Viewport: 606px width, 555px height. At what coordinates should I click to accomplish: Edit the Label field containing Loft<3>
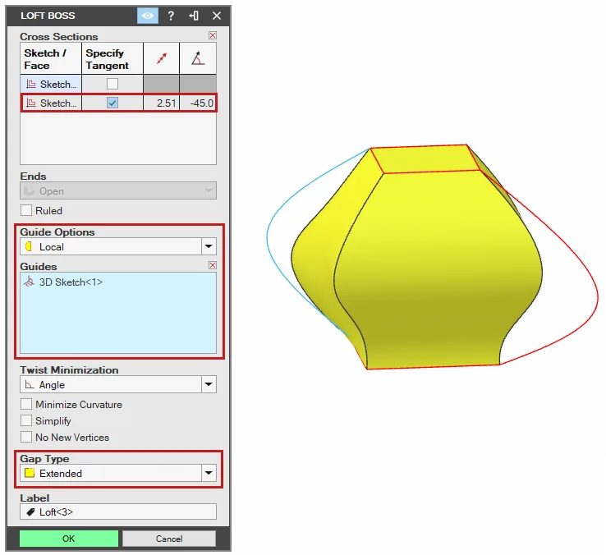(118, 511)
